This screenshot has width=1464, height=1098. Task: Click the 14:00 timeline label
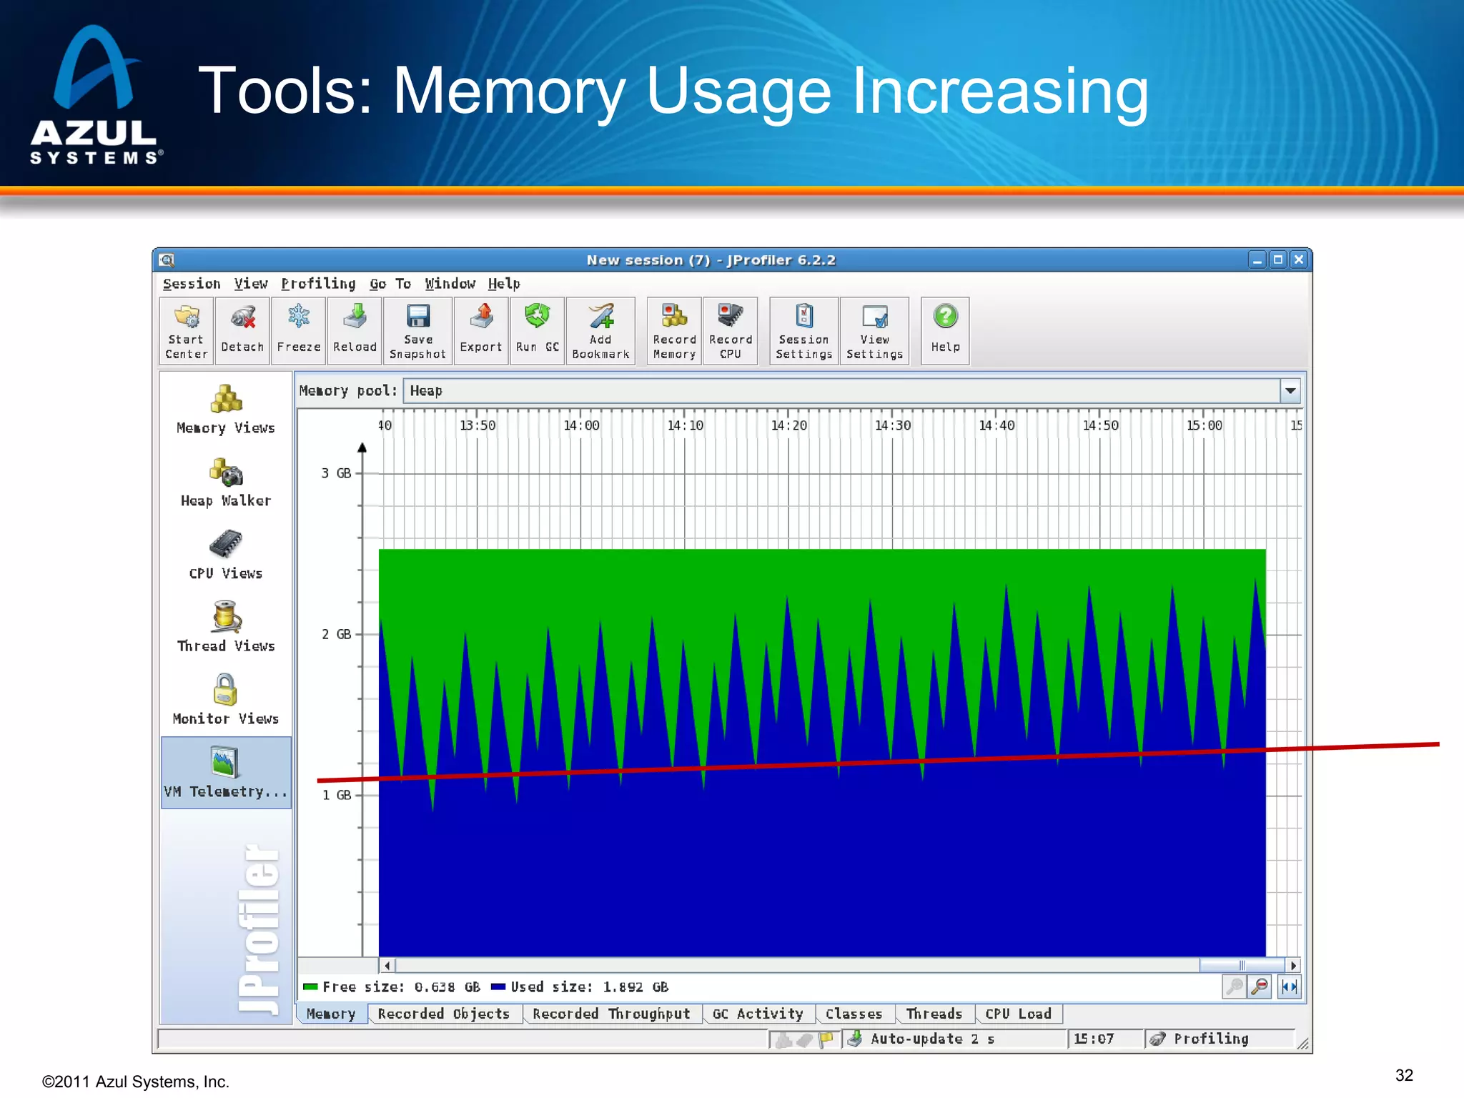click(581, 425)
